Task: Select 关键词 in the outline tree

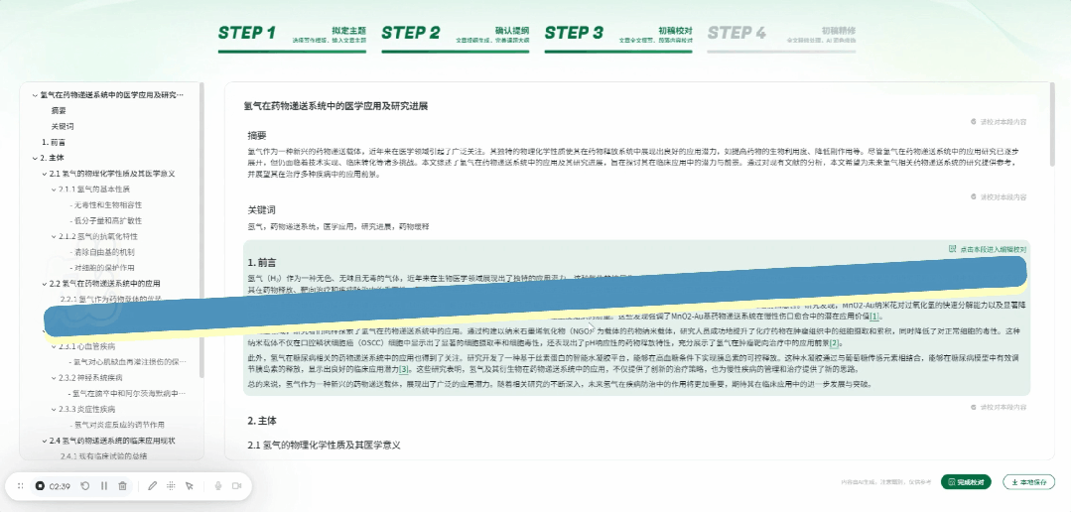Action: click(63, 126)
